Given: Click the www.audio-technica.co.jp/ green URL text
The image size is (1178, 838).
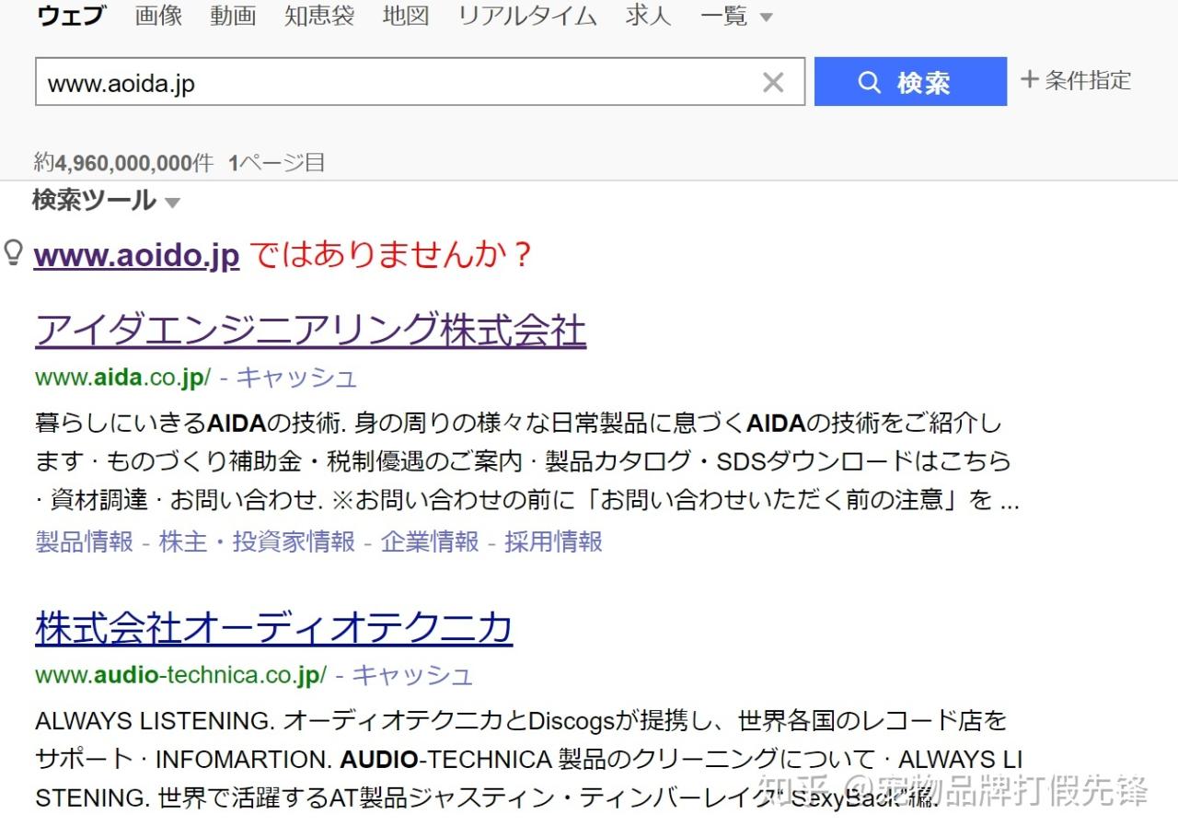Looking at the screenshot, I should point(181,675).
